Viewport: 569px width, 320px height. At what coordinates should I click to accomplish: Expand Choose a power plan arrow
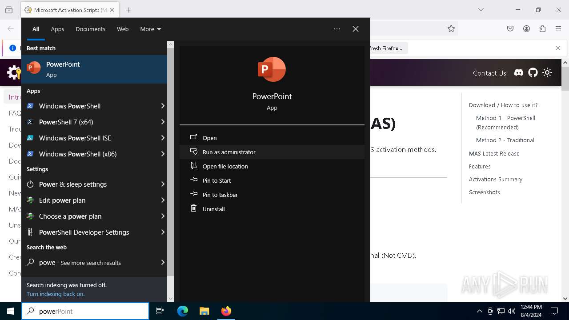point(163,216)
